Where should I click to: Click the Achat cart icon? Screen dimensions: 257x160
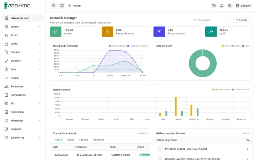tap(6, 35)
